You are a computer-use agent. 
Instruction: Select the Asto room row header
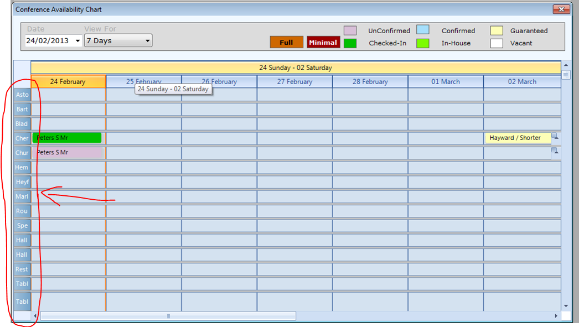point(22,95)
